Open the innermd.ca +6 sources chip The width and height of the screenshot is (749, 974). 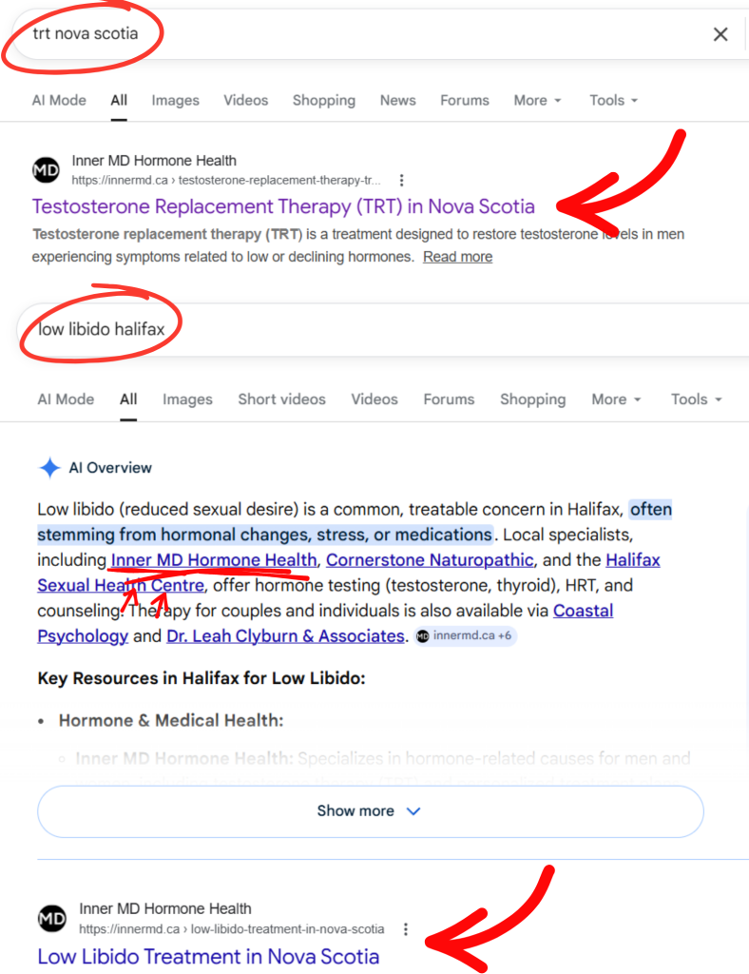467,636
